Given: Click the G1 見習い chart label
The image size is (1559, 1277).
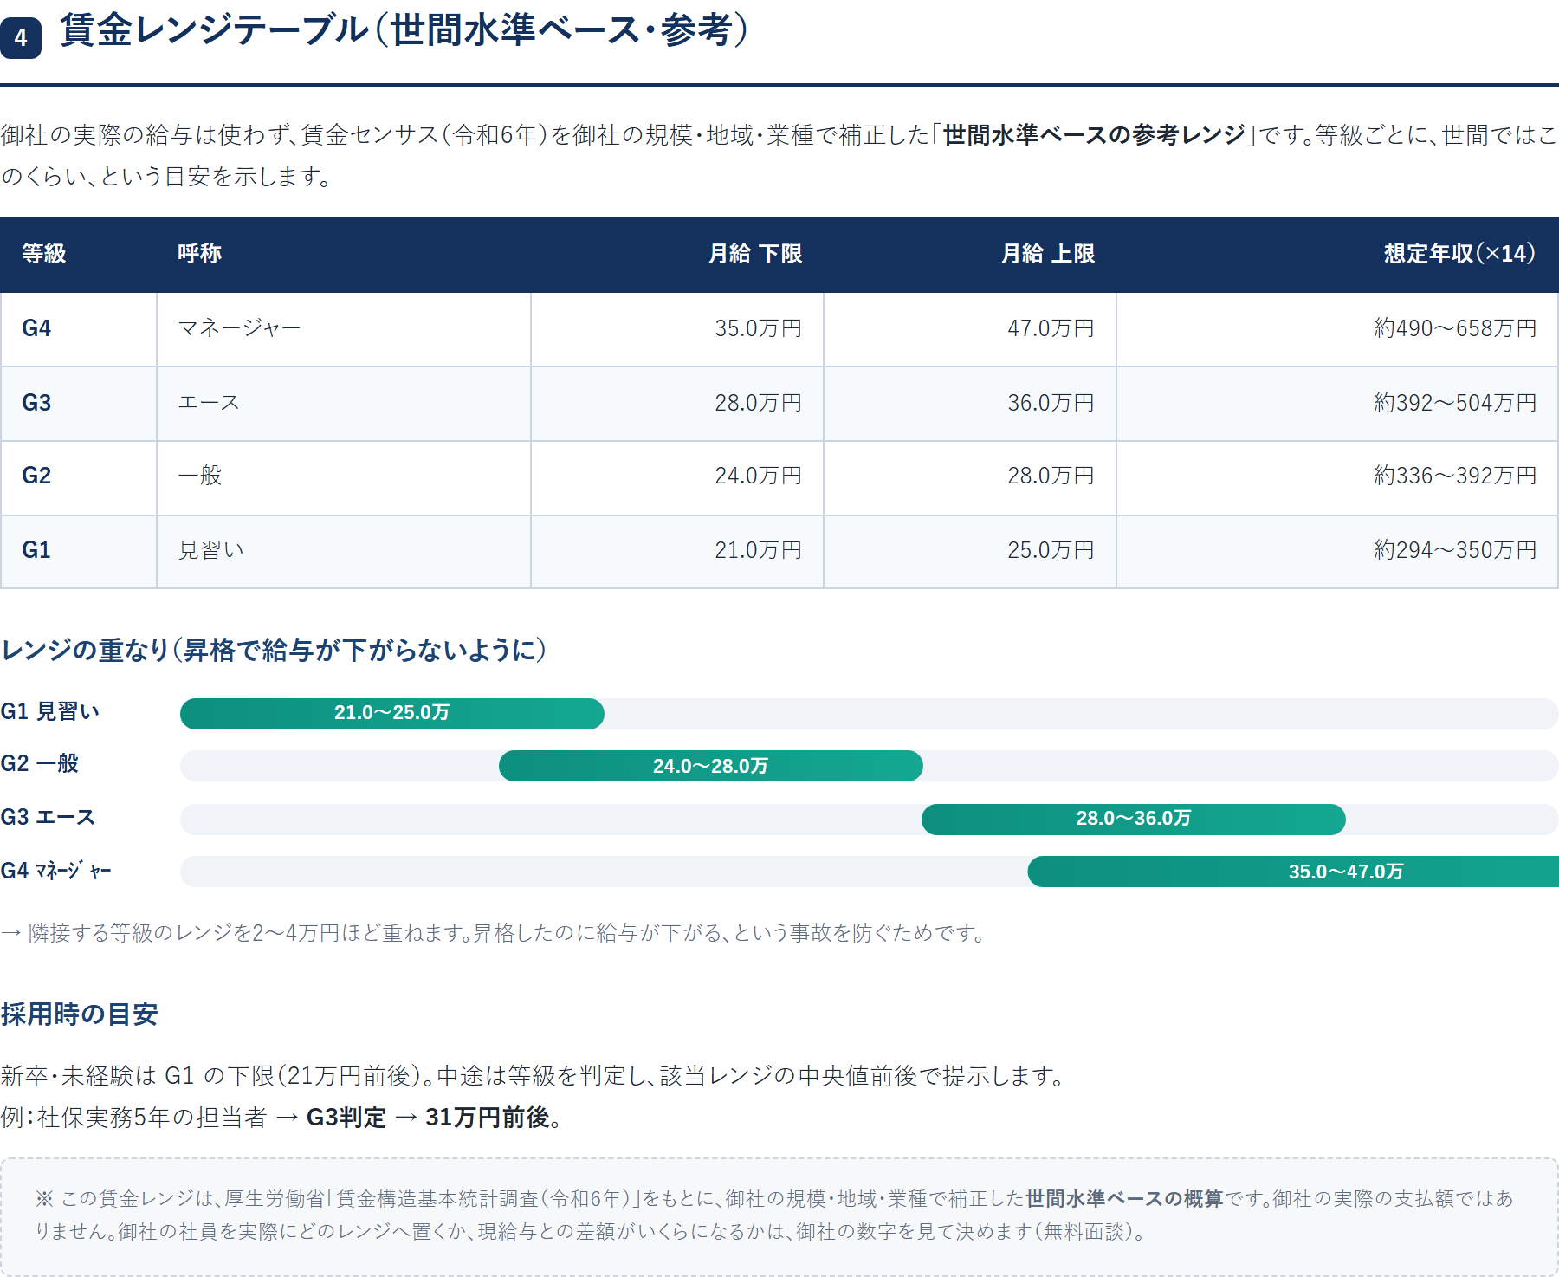Looking at the screenshot, I should [50, 711].
